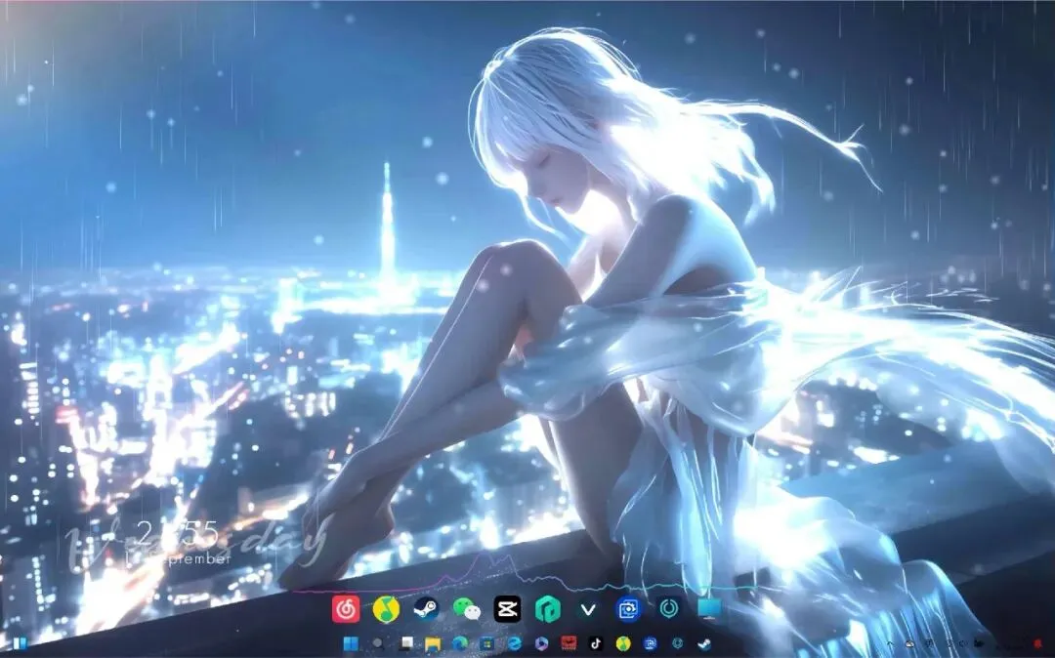
Task: Open the green hexagon app in dock
Action: click(x=548, y=609)
